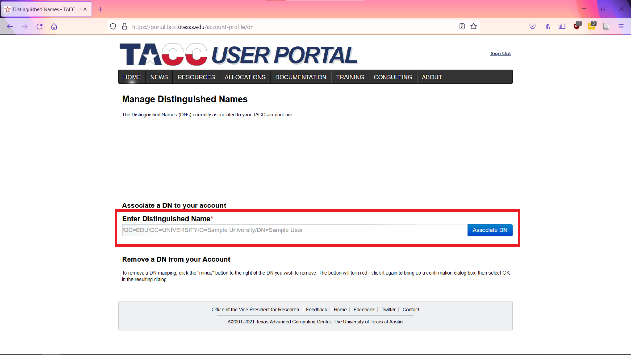This screenshot has width=631, height=355.
Task: Open the ABOUT navigation menu
Action: click(x=432, y=77)
